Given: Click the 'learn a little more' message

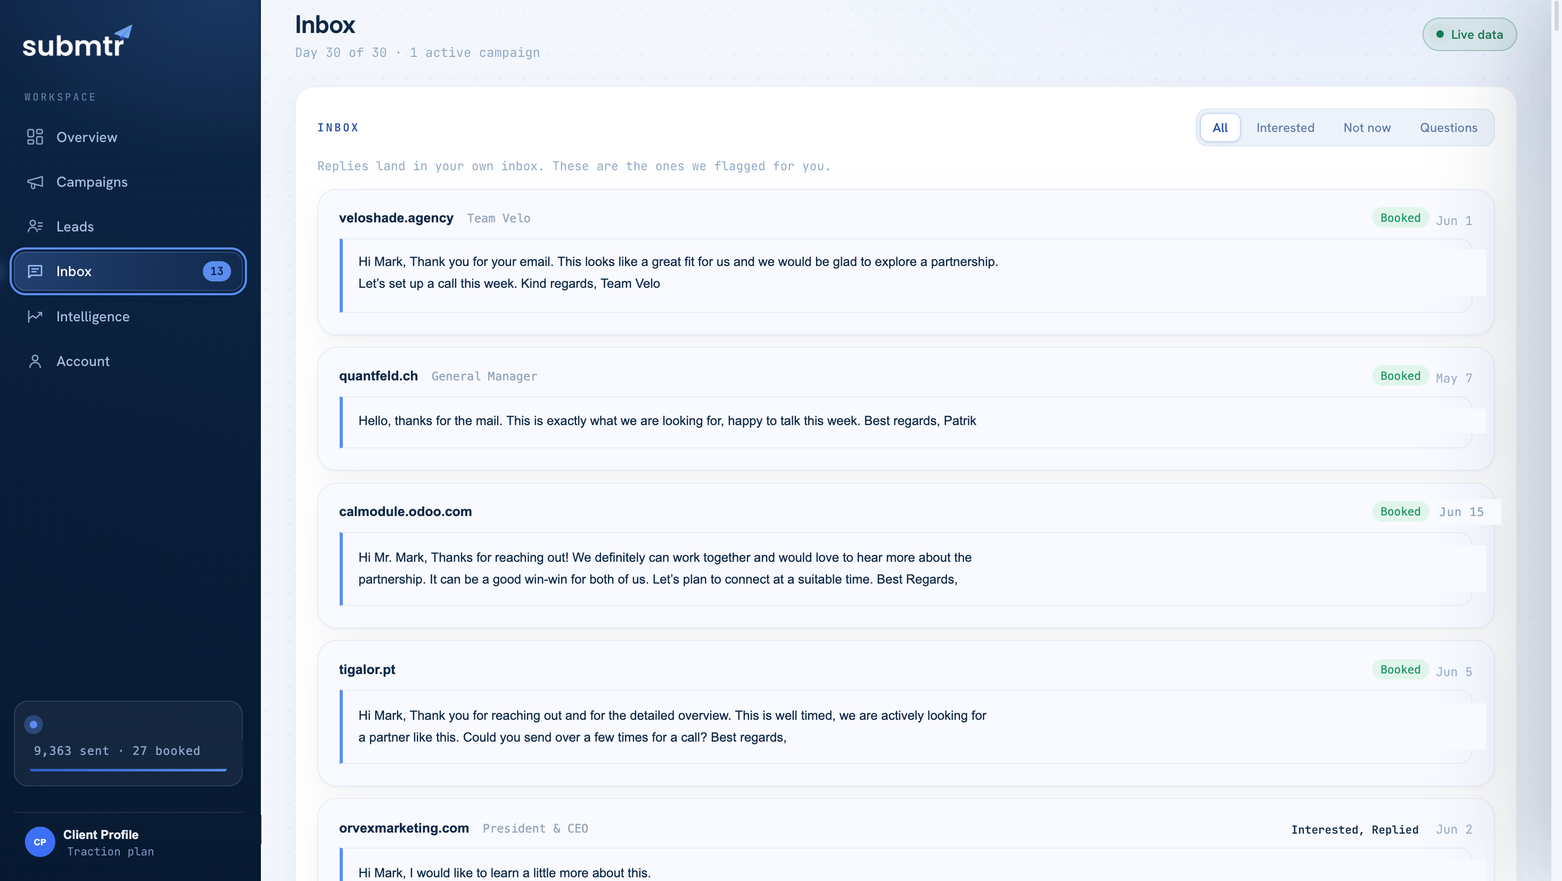Looking at the screenshot, I should [504, 872].
